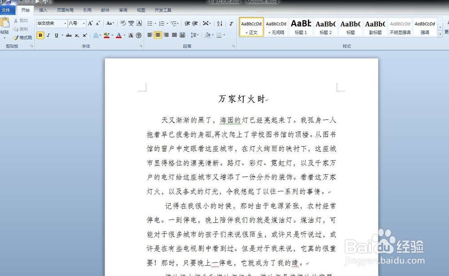Click the document title 万家灯火时

pos(242,99)
